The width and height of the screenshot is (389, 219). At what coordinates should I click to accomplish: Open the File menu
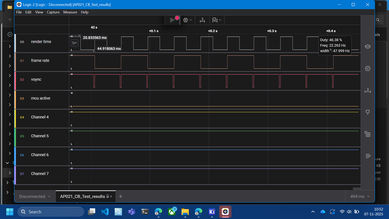click(19, 12)
